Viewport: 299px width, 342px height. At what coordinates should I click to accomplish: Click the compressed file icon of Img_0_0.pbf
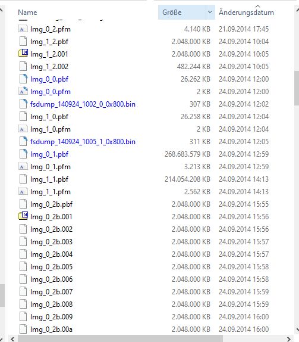tap(23, 79)
